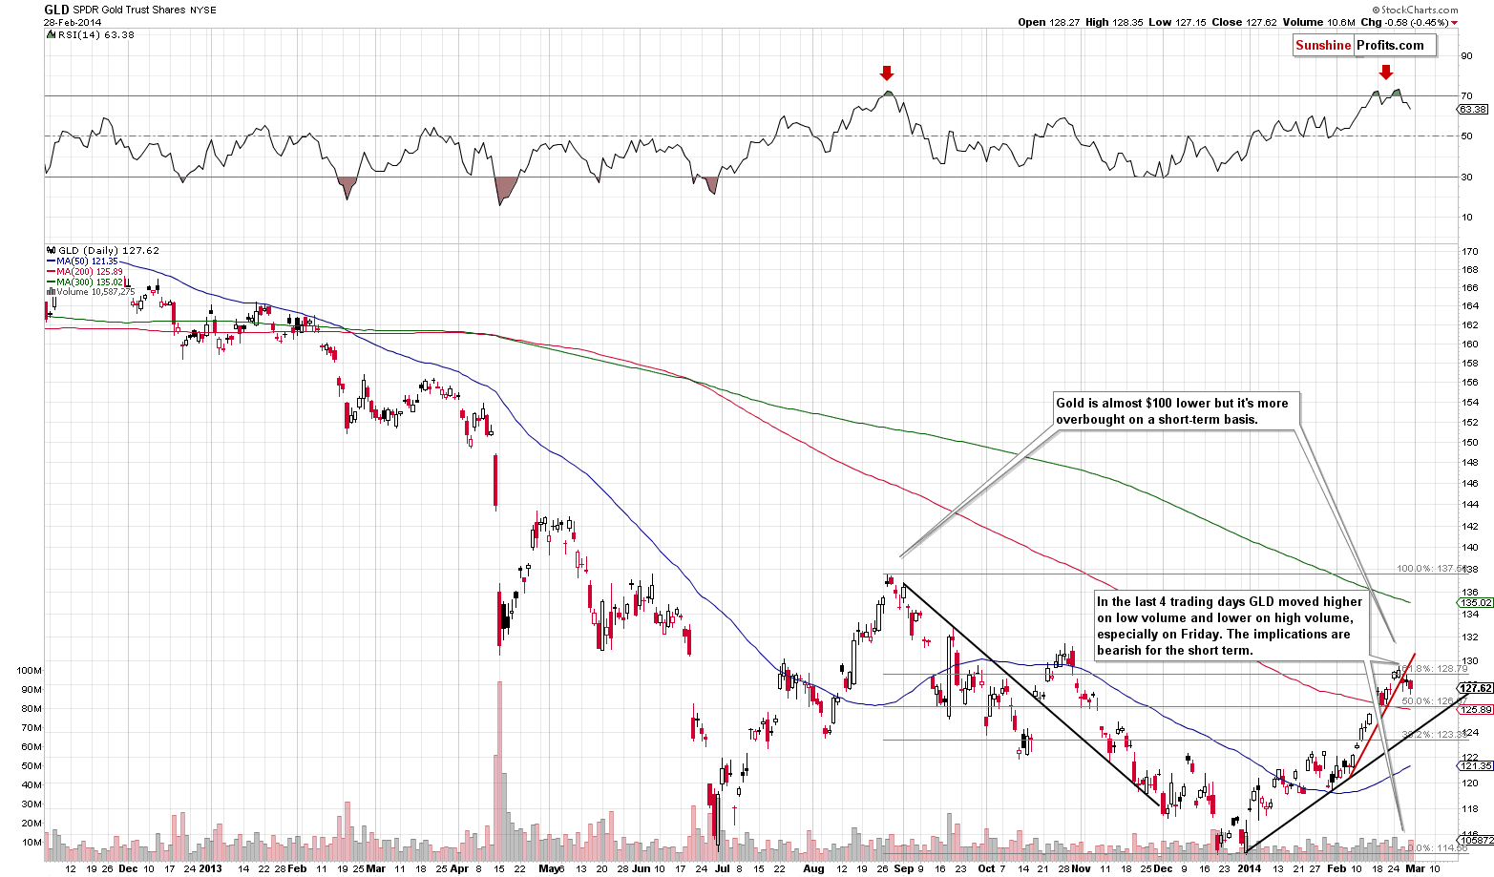Click the 125.89 red MA tag on right axis
The image size is (1494, 877).
[x=1476, y=709]
